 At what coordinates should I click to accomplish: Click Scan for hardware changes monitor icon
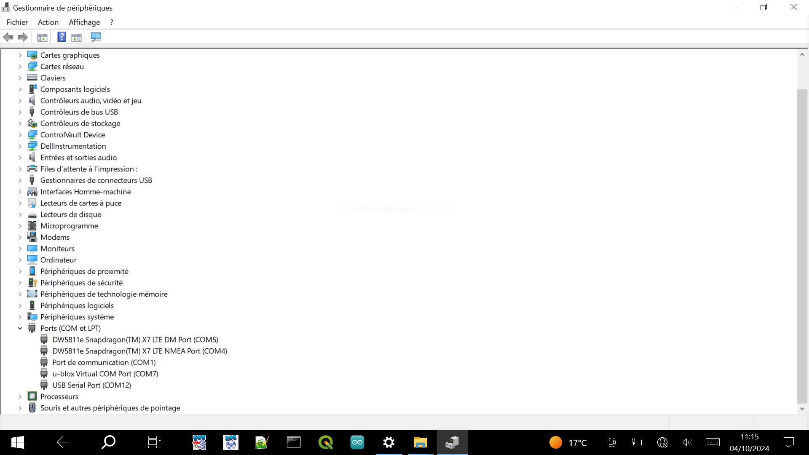96,37
